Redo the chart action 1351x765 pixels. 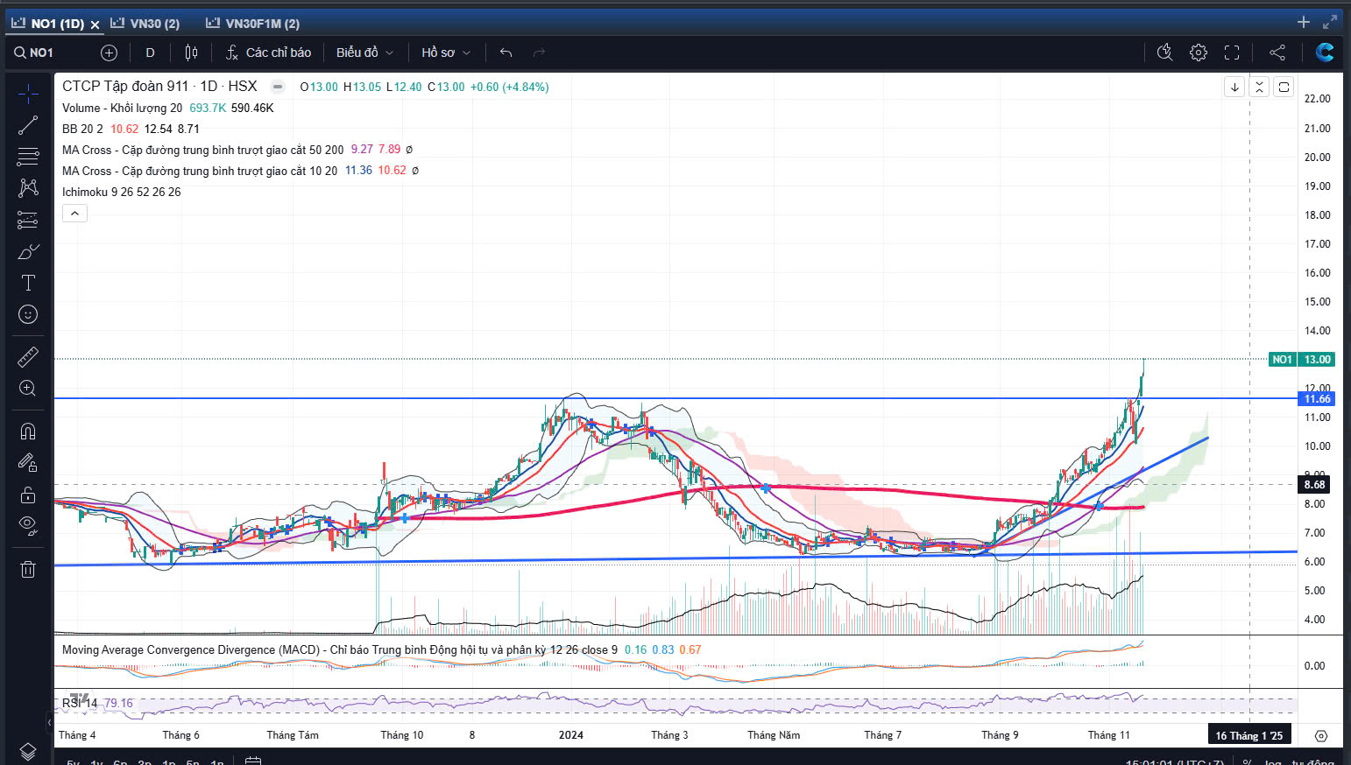[x=539, y=53]
